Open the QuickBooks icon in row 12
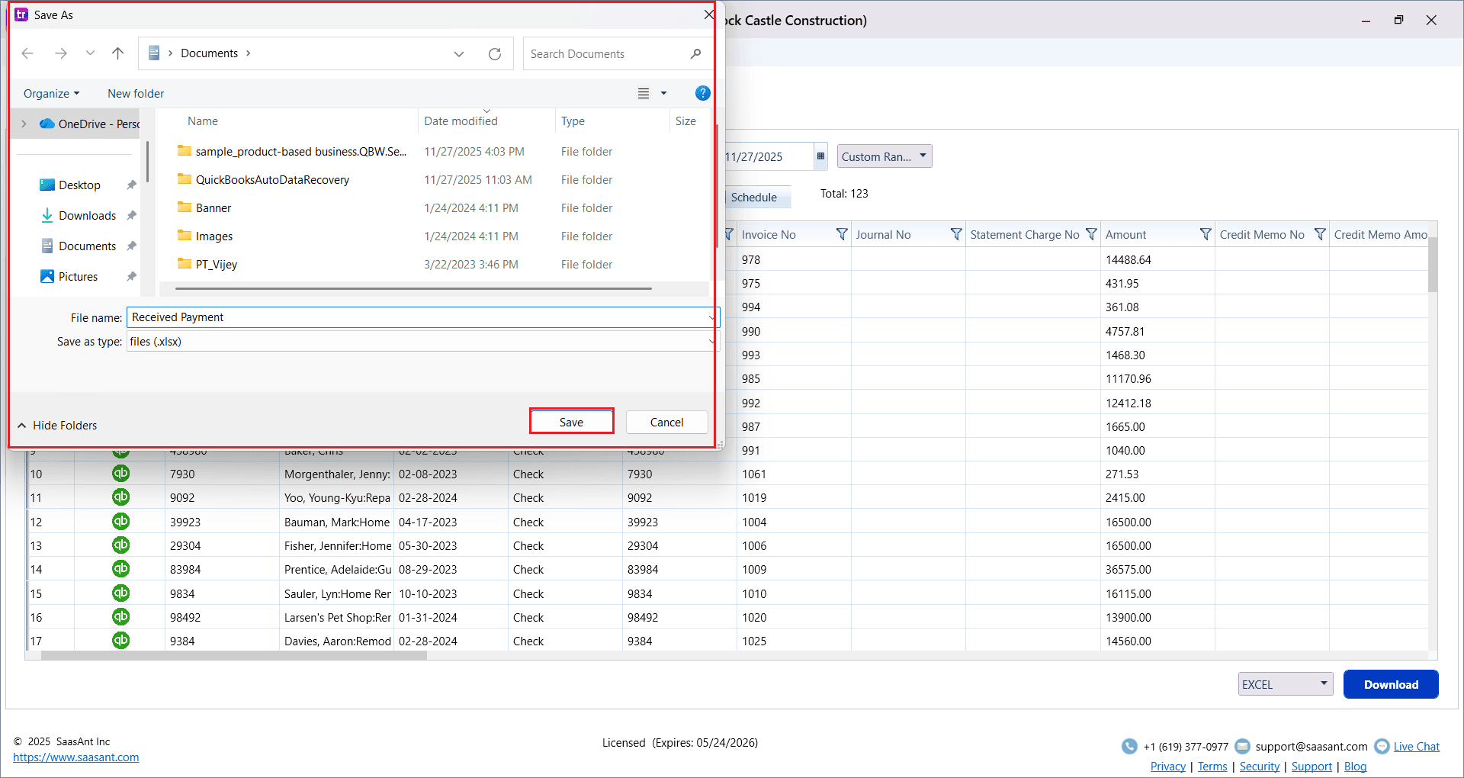 click(120, 521)
